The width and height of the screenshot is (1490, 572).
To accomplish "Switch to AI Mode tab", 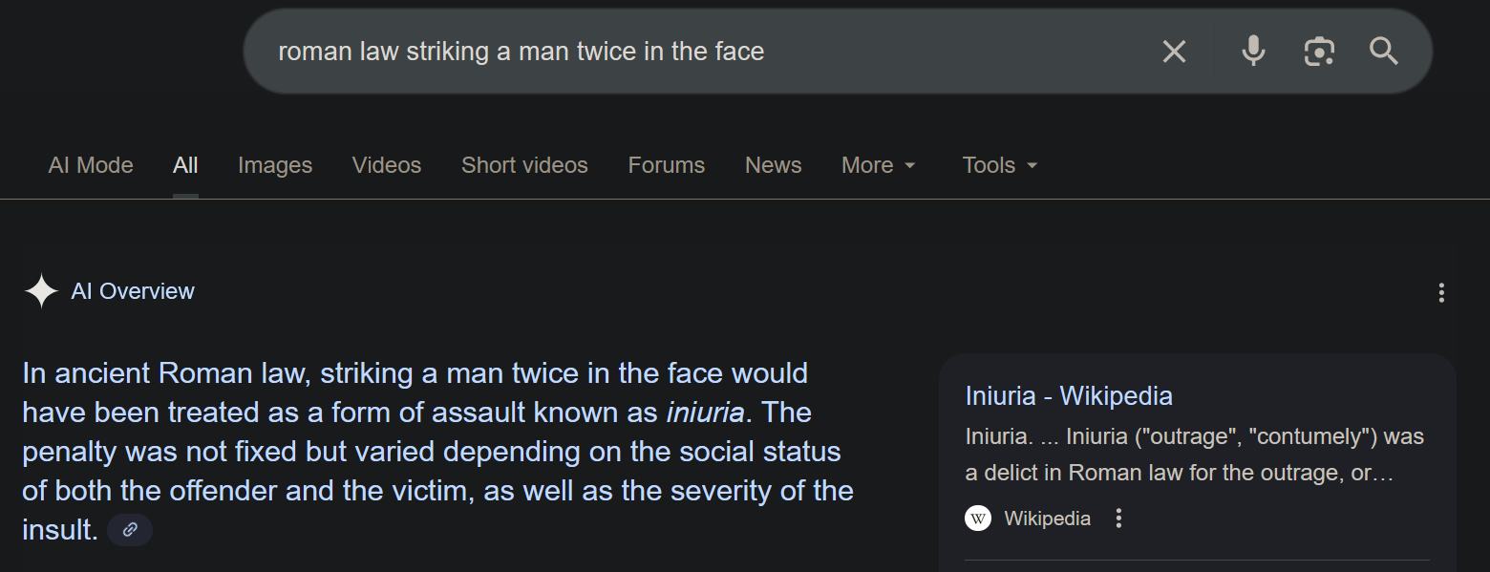I will (x=91, y=165).
